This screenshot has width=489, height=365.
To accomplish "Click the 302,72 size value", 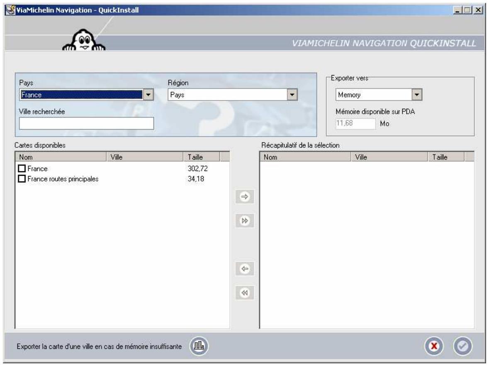I will (198, 169).
